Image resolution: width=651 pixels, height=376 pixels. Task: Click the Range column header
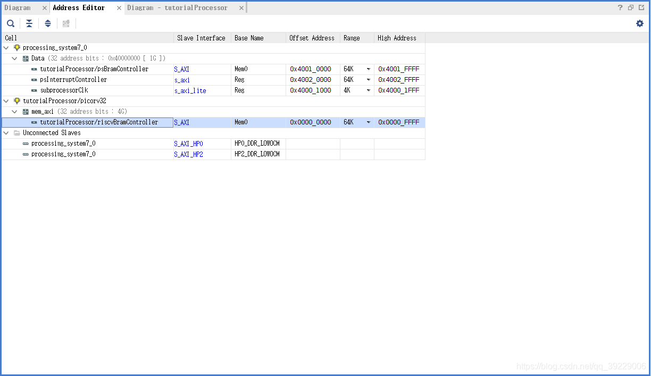[357, 38]
